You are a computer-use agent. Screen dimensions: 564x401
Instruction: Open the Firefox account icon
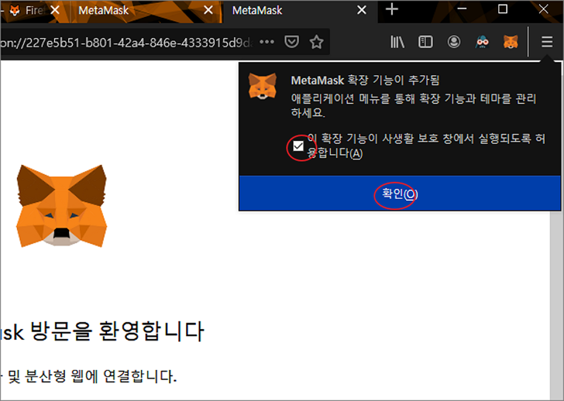[x=453, y=42]
